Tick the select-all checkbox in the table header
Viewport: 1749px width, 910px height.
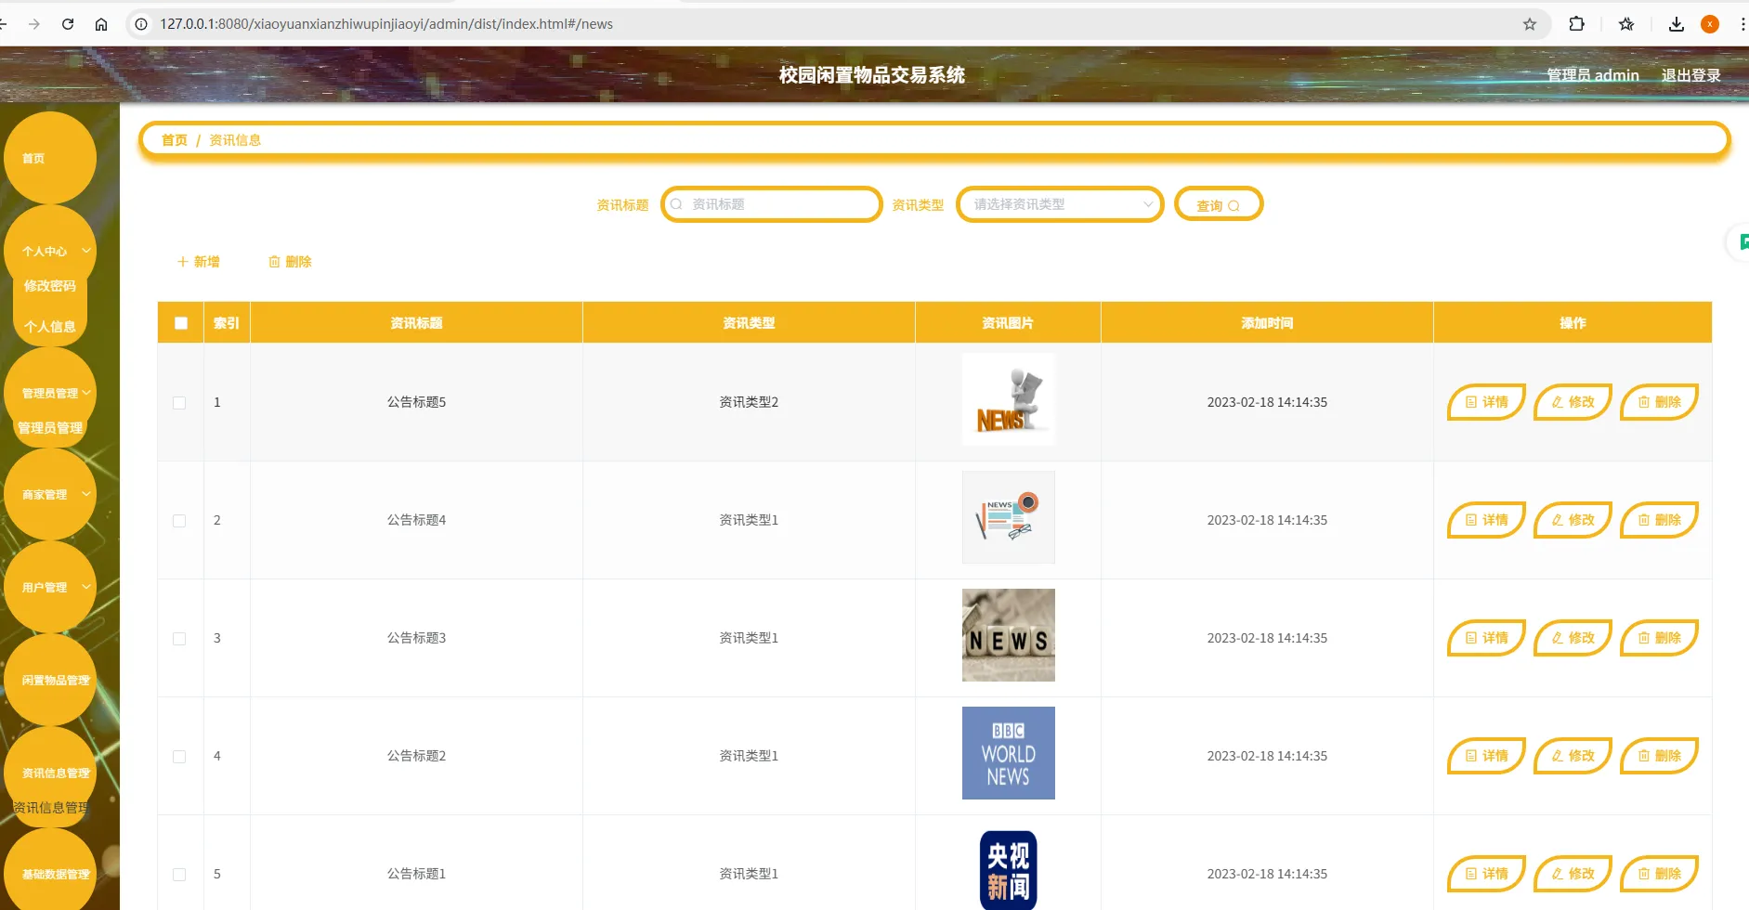pos(181,323)
